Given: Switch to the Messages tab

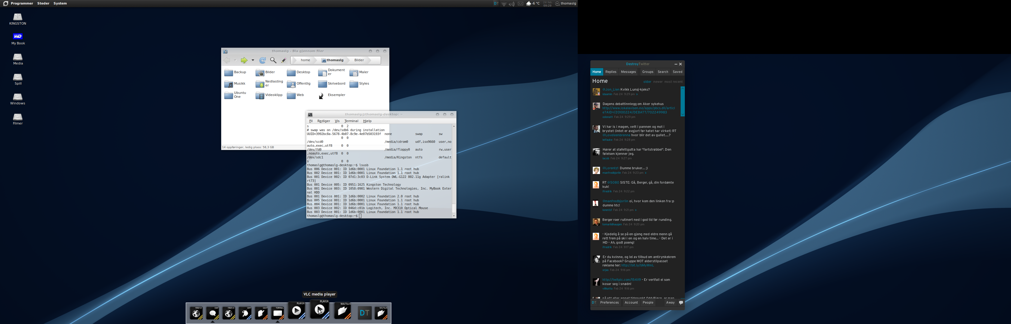Looking at the screenshot, I should tap(628, 72).
